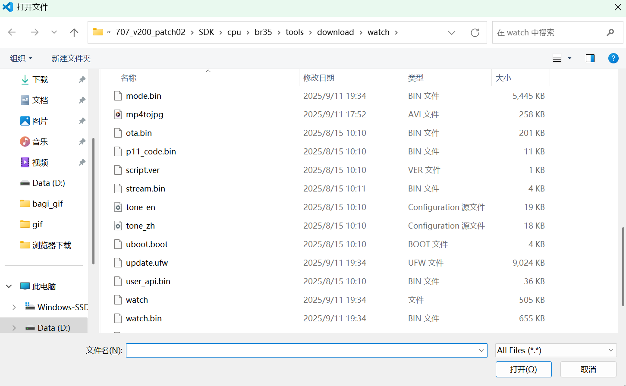Image resolution: width=626 pixels, height=386 pixels.
Task: Open 下载 in the sidebar
Action: [40, 80]
